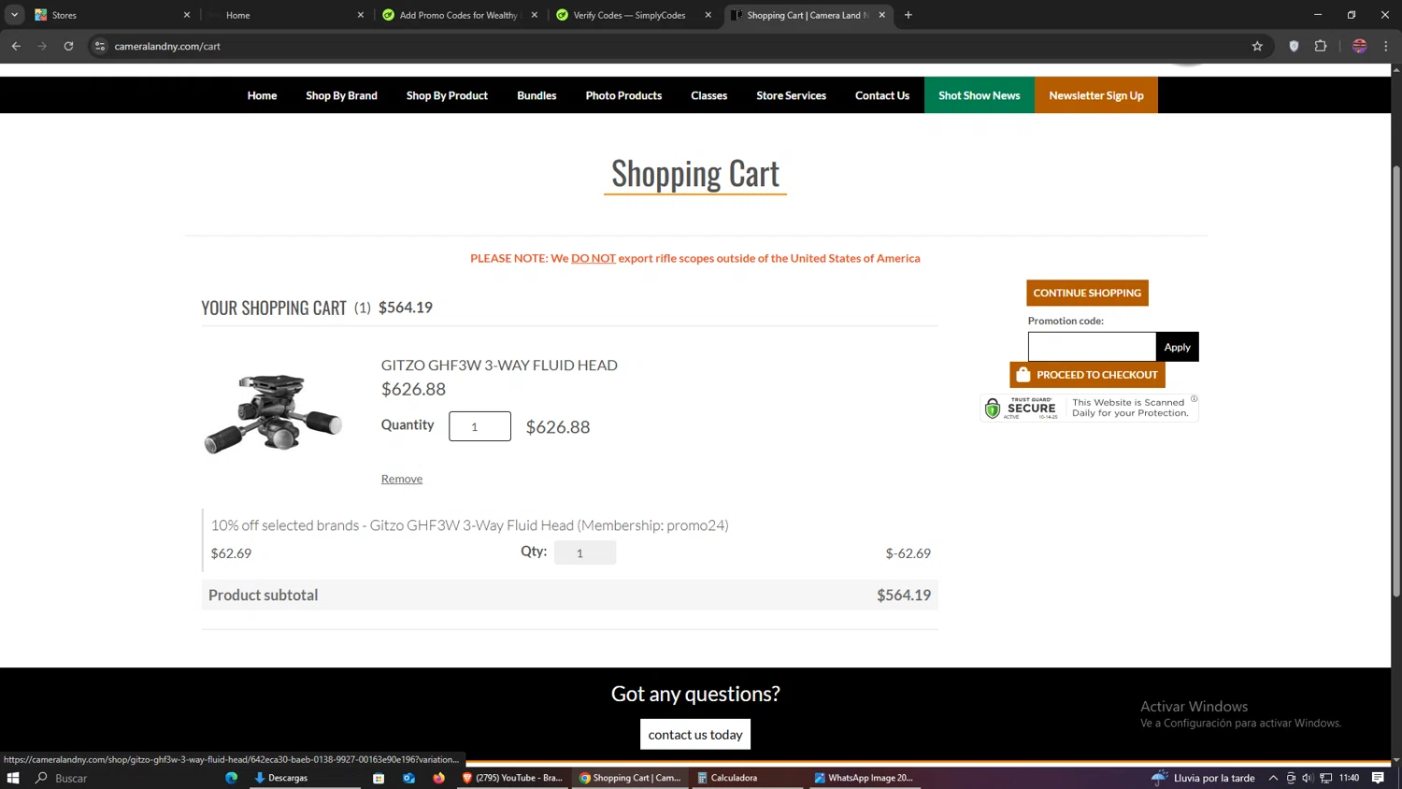Open a new browser tab
This screenshot has width=1402, height=789.
point(908,15)
